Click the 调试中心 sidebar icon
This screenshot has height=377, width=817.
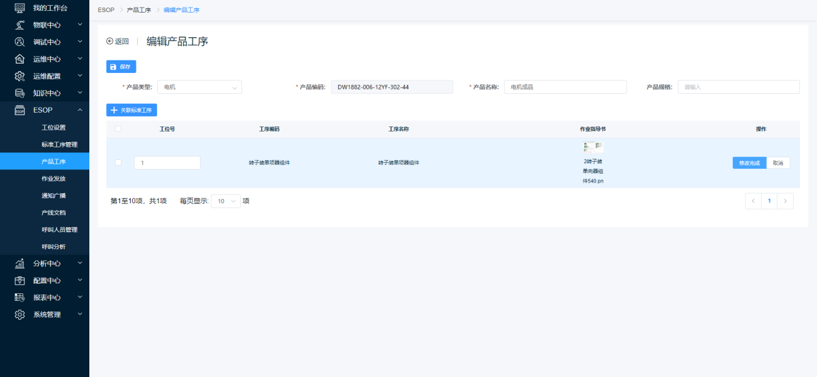19,42
